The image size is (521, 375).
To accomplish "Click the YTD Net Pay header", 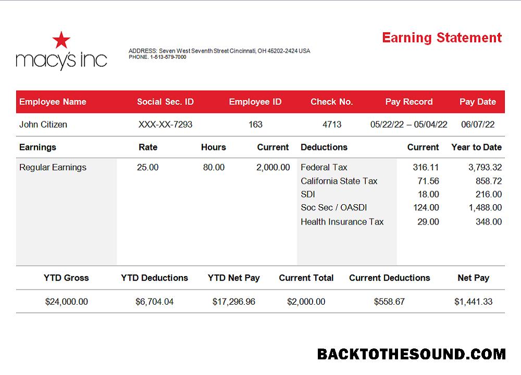I will pos(233,278).
